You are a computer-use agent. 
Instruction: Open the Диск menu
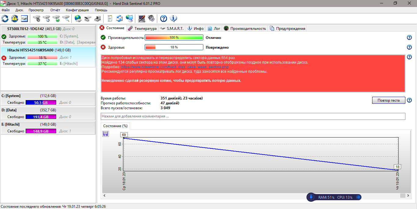(19, 10)
